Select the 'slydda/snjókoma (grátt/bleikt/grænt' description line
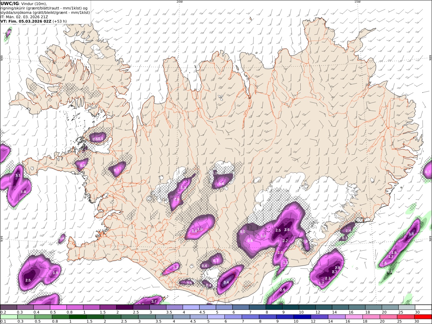 click(45, 12)
